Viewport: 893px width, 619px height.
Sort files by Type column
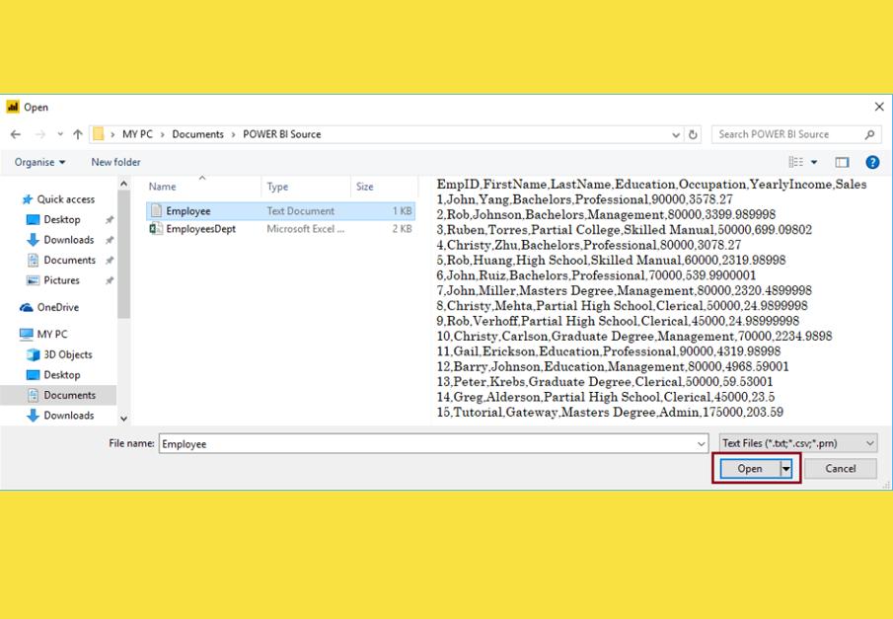(277, 187)
